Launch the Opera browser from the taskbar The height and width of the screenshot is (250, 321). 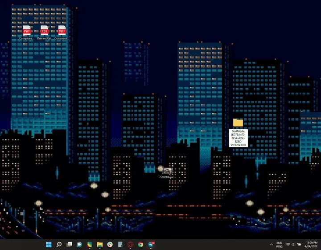tap(131, 245)
